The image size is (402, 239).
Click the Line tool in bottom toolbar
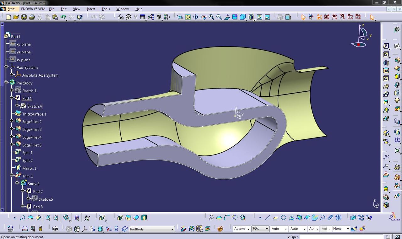coord(268,218)
